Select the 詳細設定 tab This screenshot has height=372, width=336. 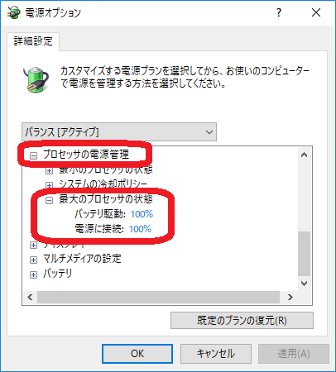tap(33, 41)
